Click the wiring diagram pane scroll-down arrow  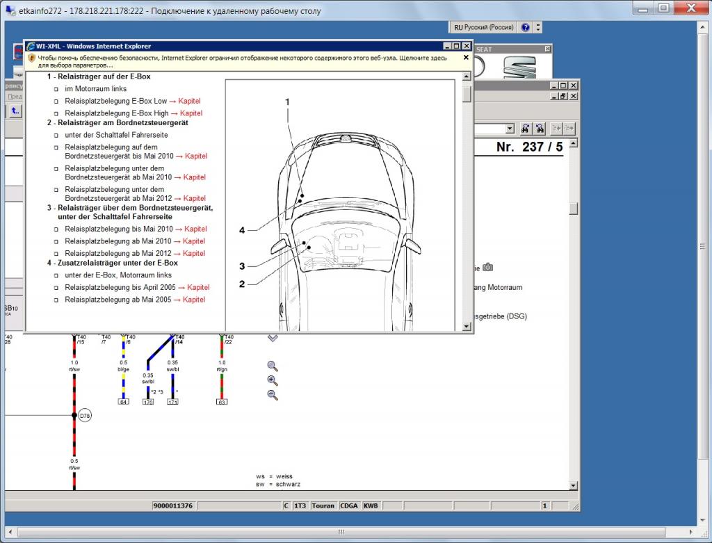coord(574,486)
